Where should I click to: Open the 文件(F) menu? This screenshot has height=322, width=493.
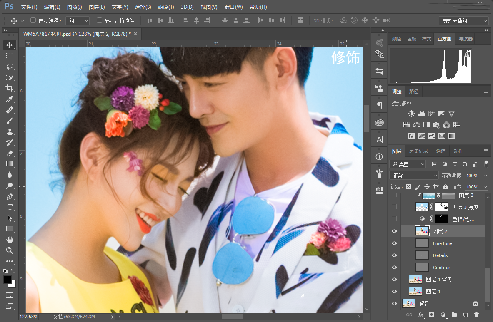29,7
